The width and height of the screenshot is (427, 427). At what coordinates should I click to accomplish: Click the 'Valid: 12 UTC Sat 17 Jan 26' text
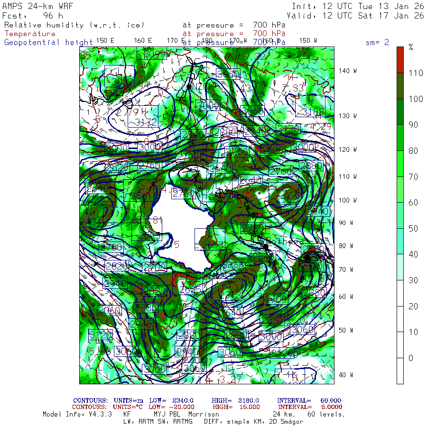click(355, 16)
